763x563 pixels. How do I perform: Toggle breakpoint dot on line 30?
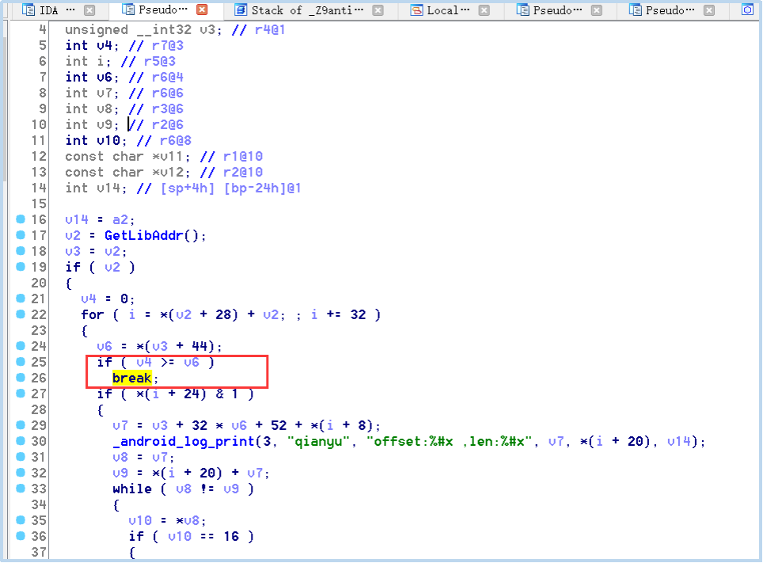21,441
